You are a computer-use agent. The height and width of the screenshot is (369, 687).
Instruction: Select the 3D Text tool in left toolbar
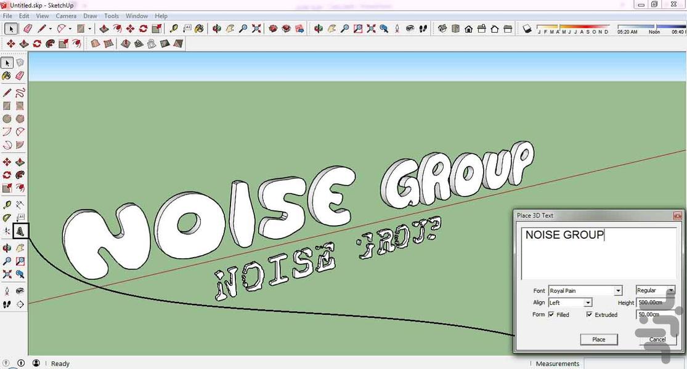point(20,231)
